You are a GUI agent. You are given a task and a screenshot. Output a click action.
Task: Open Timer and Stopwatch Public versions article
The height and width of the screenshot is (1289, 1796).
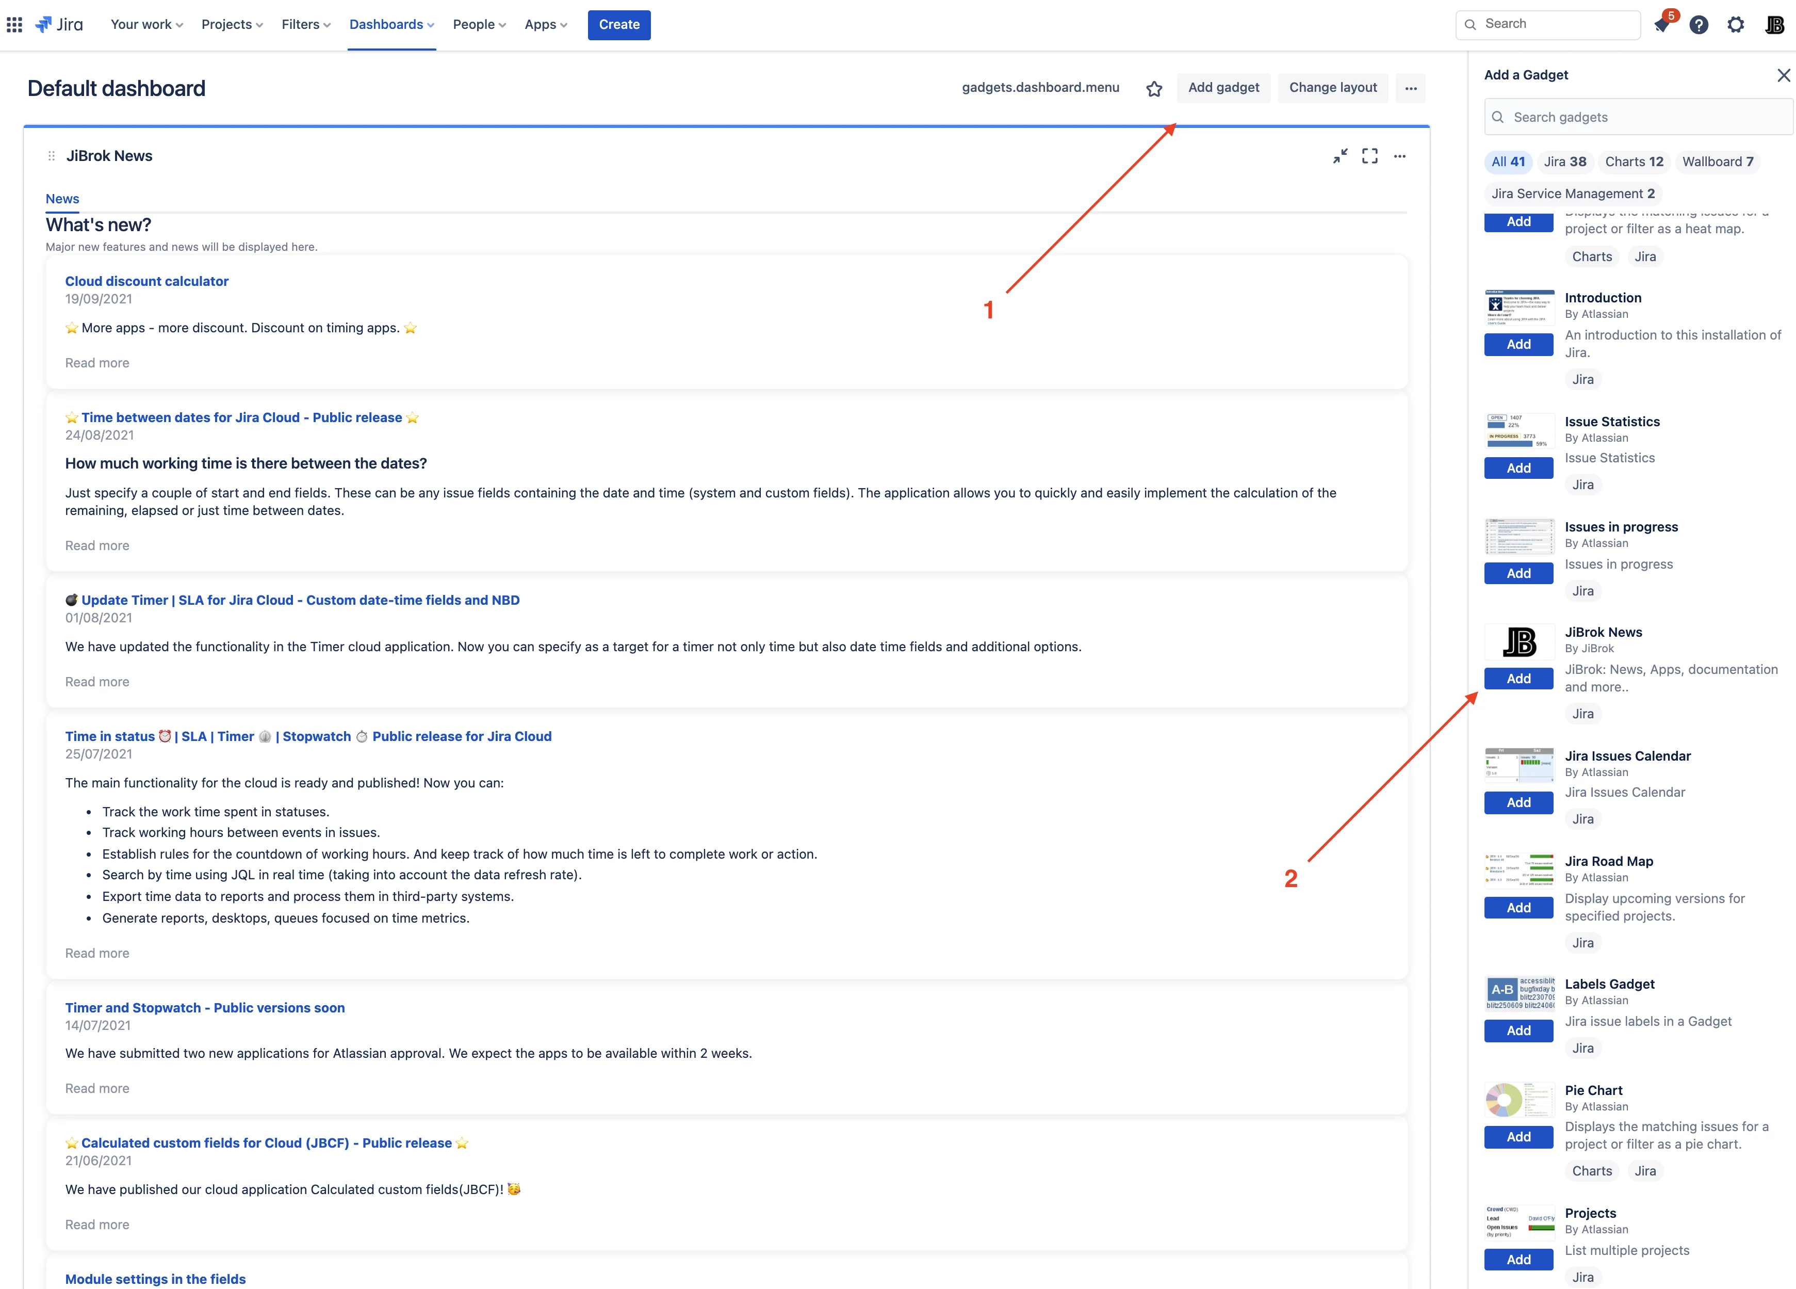click(x=205, y=1008)
